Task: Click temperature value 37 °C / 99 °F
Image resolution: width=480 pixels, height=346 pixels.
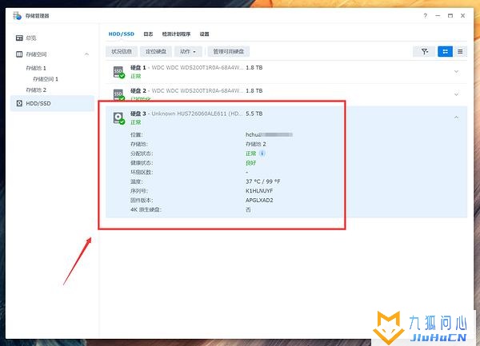Action: pyautogui.click(x=262, y=181)
